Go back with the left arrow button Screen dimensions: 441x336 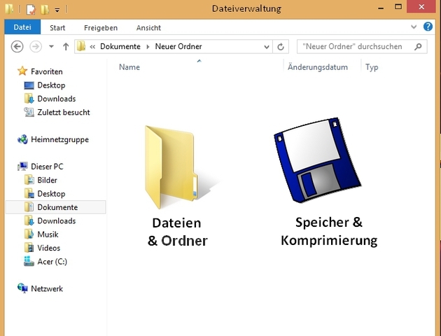[17, 46]
